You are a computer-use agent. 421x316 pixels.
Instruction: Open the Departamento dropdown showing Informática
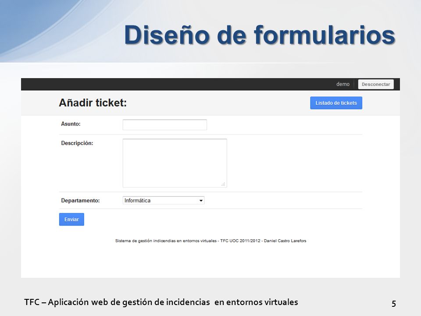(x=164, y=201)
